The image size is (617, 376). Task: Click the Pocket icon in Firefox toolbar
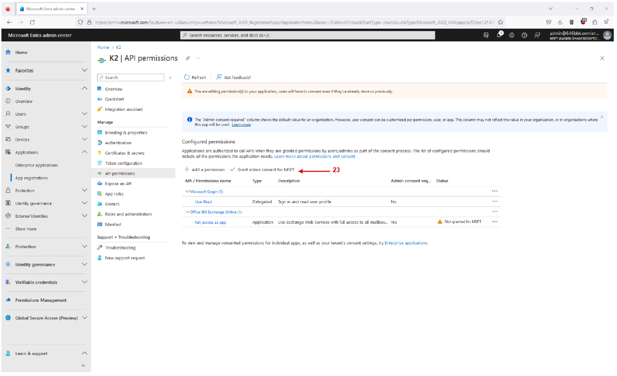click(x=549, y=22)
